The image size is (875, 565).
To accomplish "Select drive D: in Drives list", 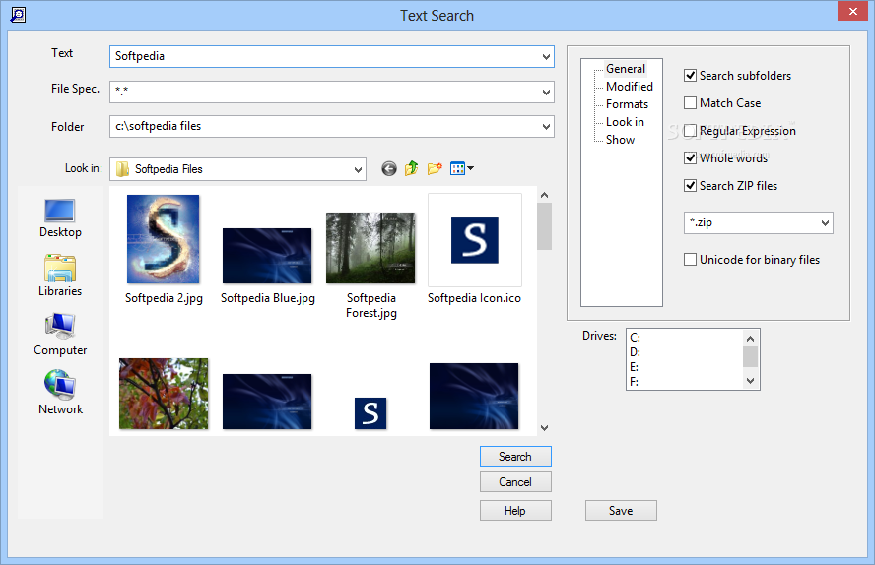I will [635, 352].
